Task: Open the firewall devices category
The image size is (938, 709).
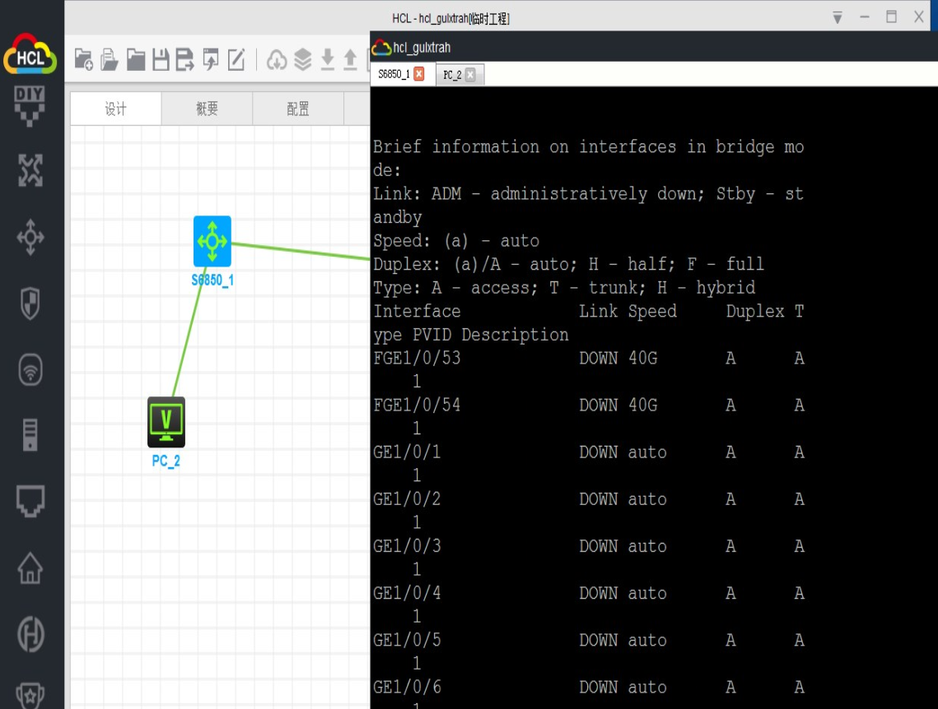Action: coord(30,303)
